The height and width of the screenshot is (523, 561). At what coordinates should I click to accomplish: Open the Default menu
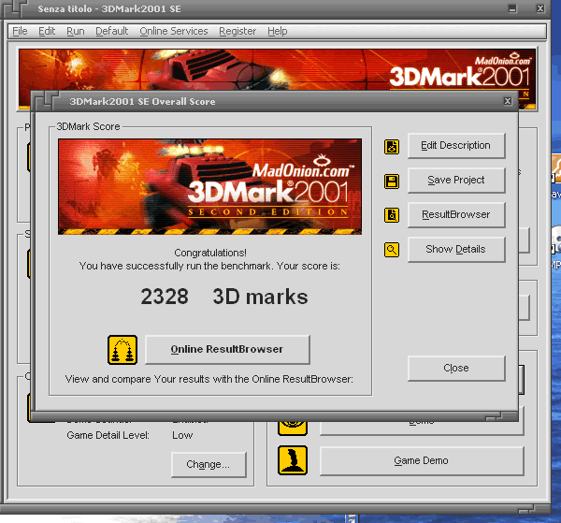tap(112, 31)
